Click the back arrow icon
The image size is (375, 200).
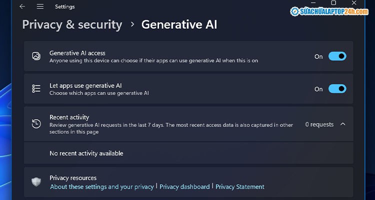coord(22,6)
